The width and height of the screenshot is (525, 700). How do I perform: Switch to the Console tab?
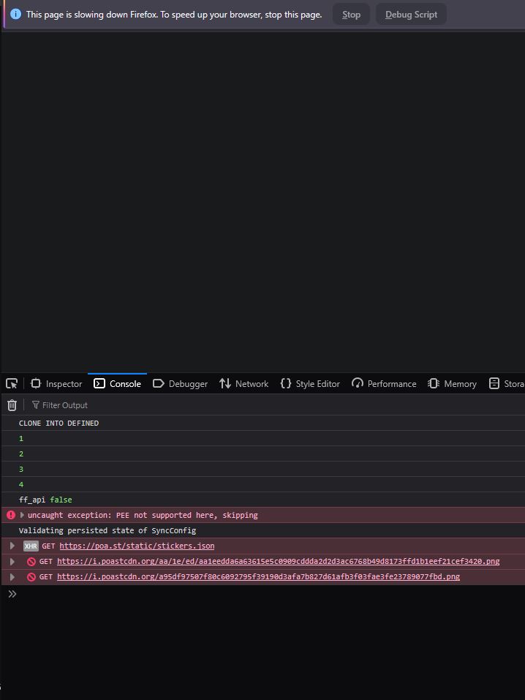click(118, 383)
